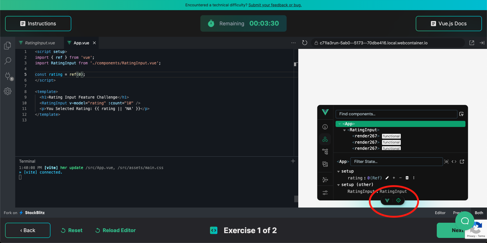
Task: Close the App.vue tab
Action: point(94,43)
